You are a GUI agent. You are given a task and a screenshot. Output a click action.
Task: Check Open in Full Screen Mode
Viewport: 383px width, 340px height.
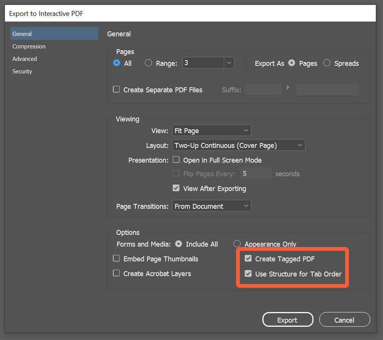pos(176,160)
